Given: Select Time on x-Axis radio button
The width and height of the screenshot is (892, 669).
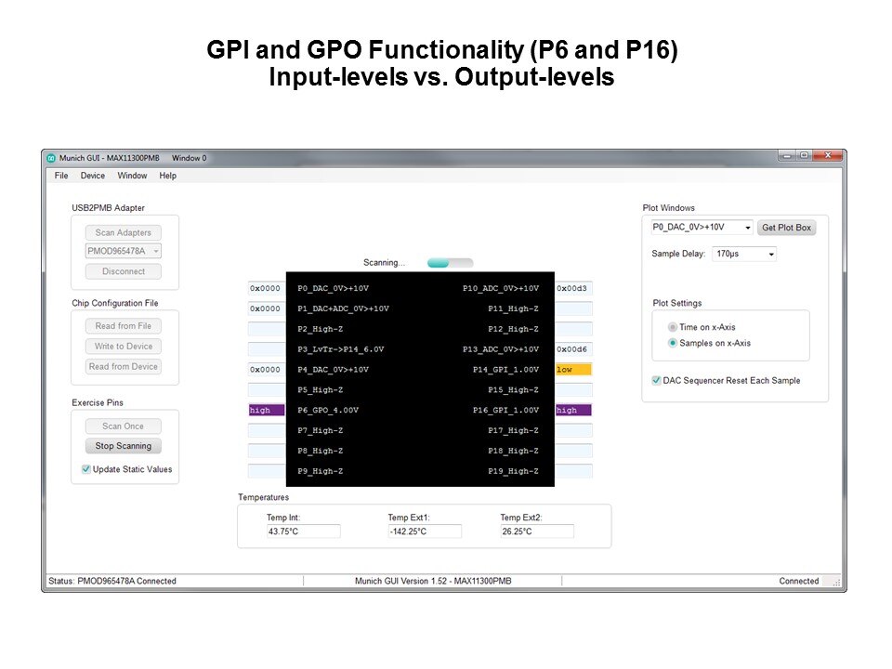Looking at the screenshot, I should (674, 327).
